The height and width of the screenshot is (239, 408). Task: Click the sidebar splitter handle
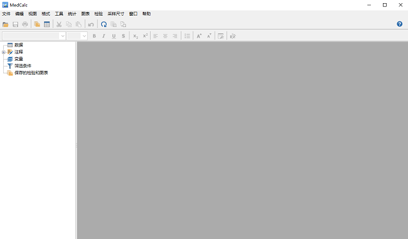76,145
